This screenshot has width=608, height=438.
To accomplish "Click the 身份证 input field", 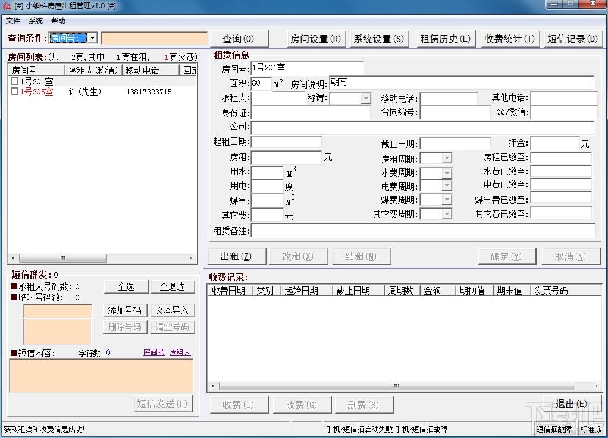I will [311, 113].
